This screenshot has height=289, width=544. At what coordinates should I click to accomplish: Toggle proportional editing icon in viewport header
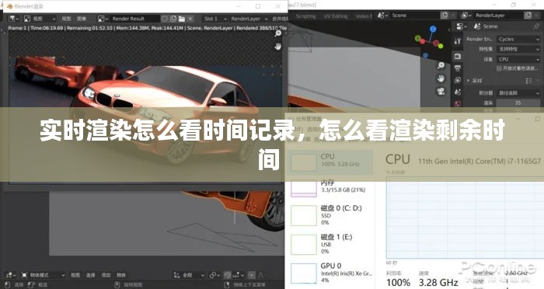252,275
